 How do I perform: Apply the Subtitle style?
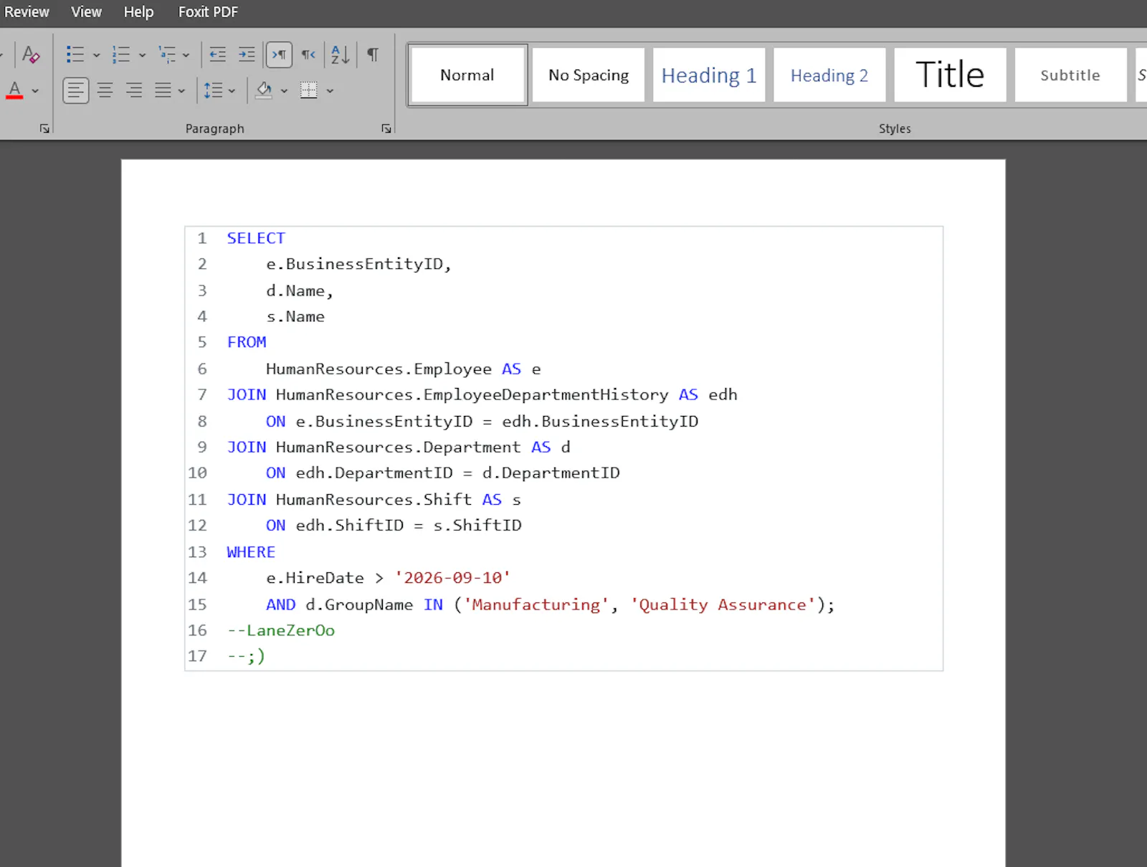[x=1070, y=75]
